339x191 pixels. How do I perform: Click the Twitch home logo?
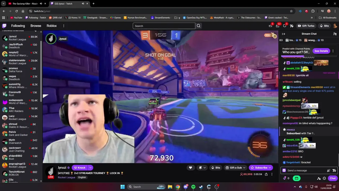4,26
